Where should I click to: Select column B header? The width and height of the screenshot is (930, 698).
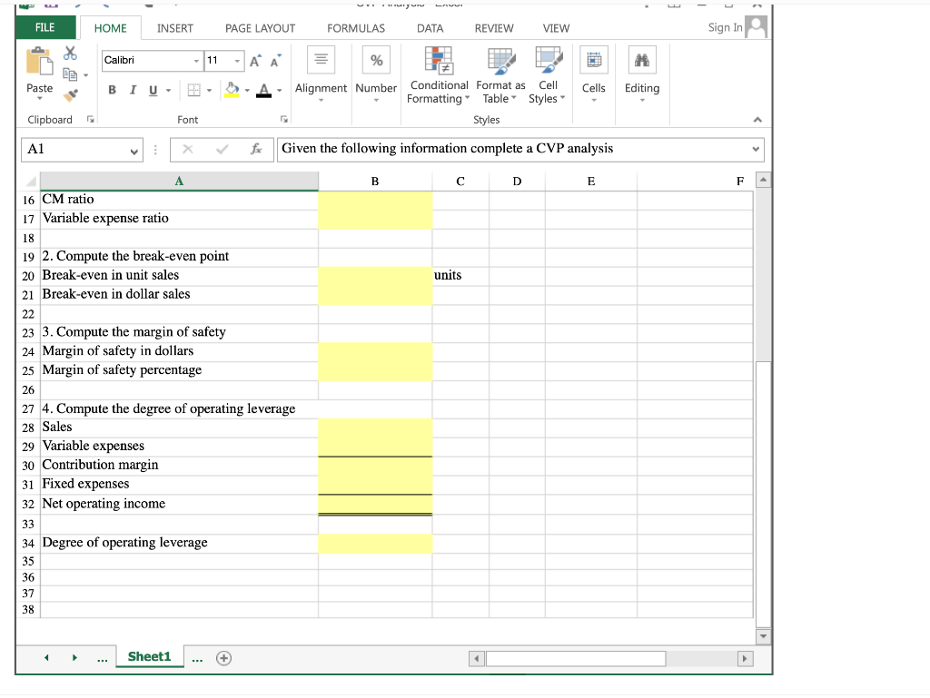(x=375, y=182)
